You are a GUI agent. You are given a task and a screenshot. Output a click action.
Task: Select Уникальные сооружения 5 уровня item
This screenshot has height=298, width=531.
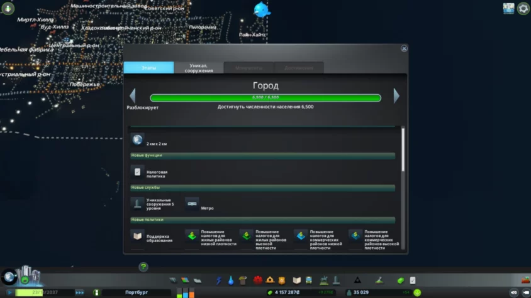154,204
